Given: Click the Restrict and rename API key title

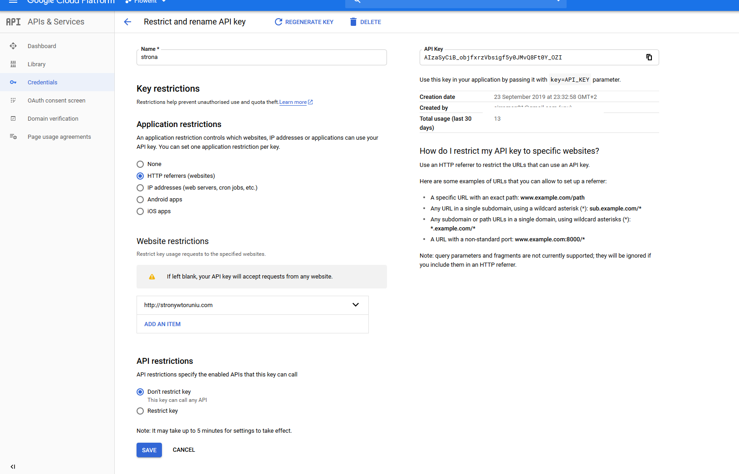Looking at the screenshot, I should (195, 22).
